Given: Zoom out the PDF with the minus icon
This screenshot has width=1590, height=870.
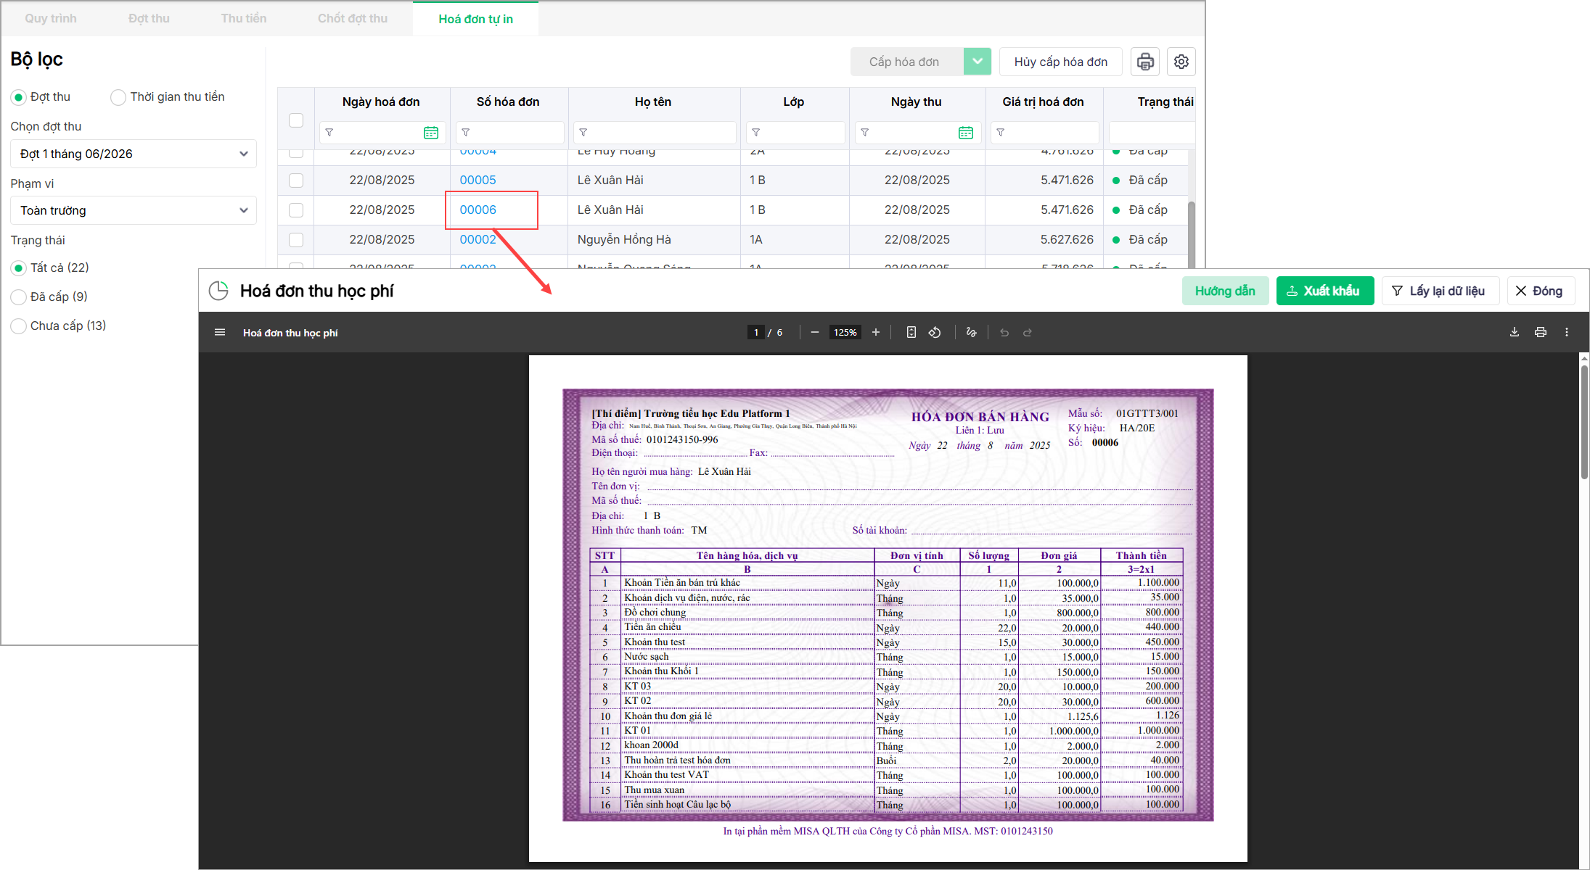Looking at the screenshot, I should (815, 333).
